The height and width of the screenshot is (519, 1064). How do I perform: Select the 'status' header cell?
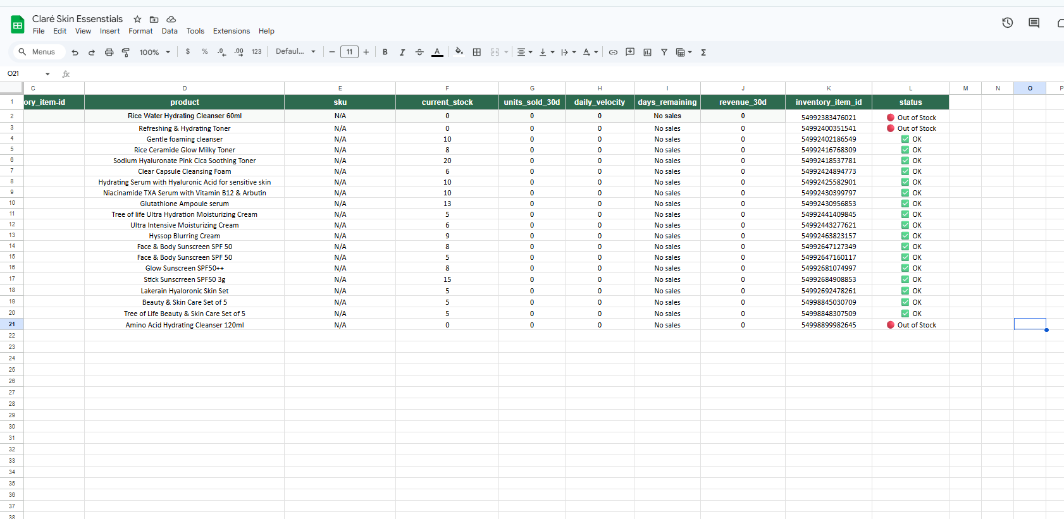(x=910, y=102)
